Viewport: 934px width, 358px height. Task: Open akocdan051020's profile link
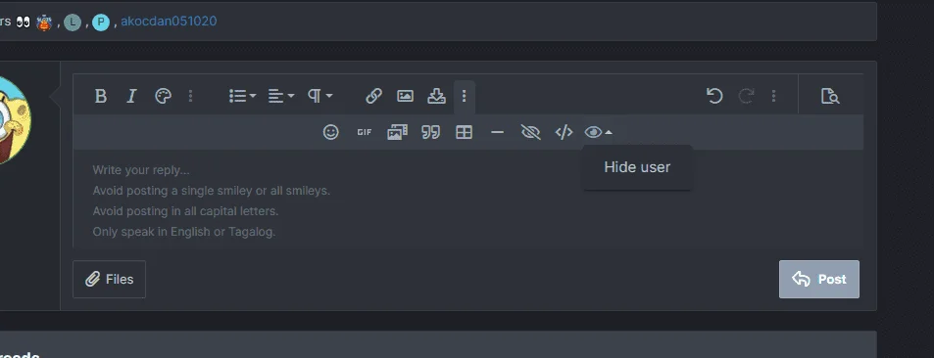pos(169,22)
